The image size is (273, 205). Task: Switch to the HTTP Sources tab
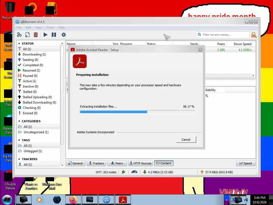click(x=140, y=163)
